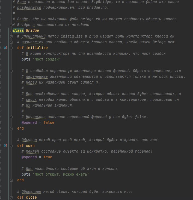The width and height of the screenshot is (193, 200).
Task: Click the overriding-method gutter icon beside def open
Action: point(5,145)
